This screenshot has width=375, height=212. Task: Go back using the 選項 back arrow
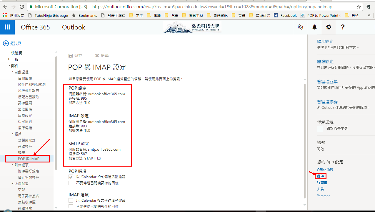pyautogui.click(x=6, y=43)
